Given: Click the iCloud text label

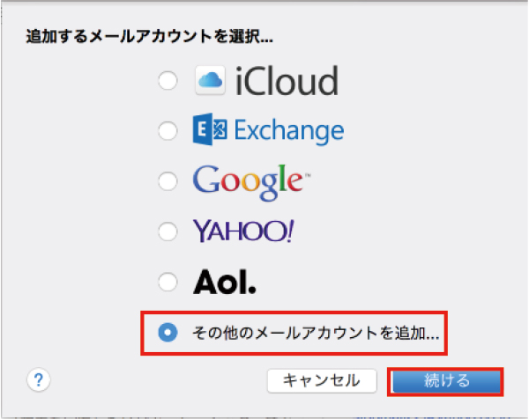Looking at the screenshot, I should [x=287, y=81].
